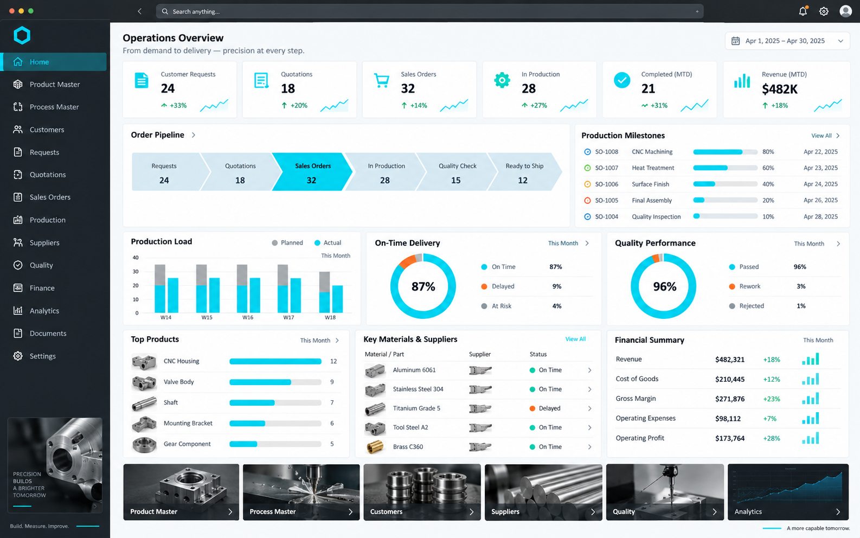Click the Completed (MTD) checkmark icon

point(622,80)
